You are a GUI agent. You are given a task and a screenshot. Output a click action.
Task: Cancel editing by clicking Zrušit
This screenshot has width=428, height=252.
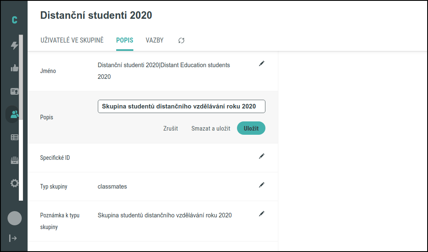(x=170, y=128)
